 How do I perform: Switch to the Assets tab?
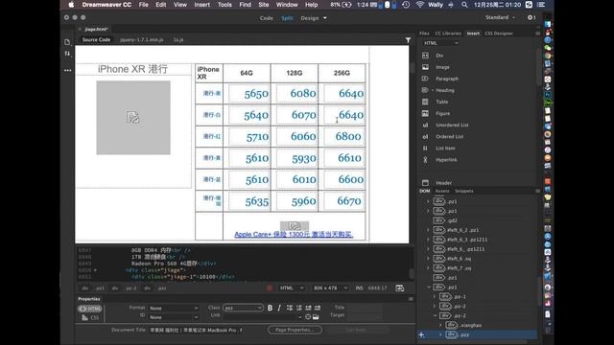tap(442, 191)
